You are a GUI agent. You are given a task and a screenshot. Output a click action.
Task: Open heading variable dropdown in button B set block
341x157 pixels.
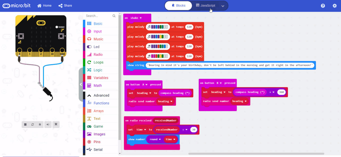(x=218, y=92)
